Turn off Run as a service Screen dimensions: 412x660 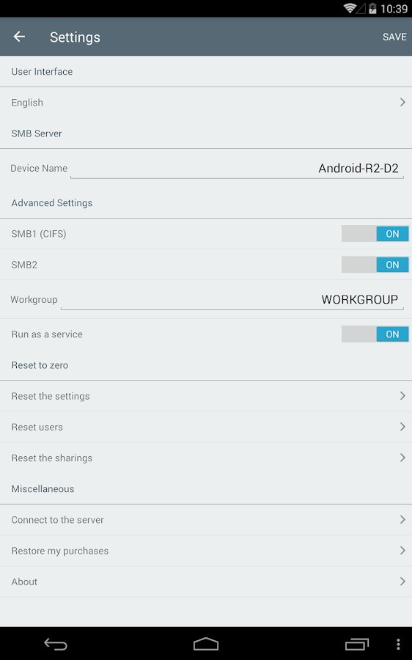tap(375, 334)
